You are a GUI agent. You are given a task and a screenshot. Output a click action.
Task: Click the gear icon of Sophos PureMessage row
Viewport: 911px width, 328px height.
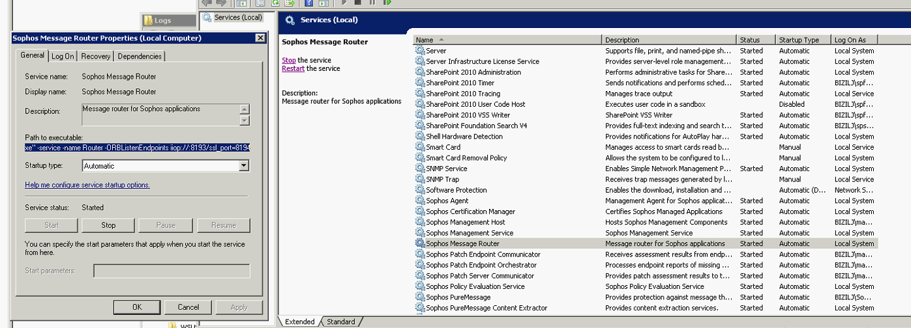(420, 297)
